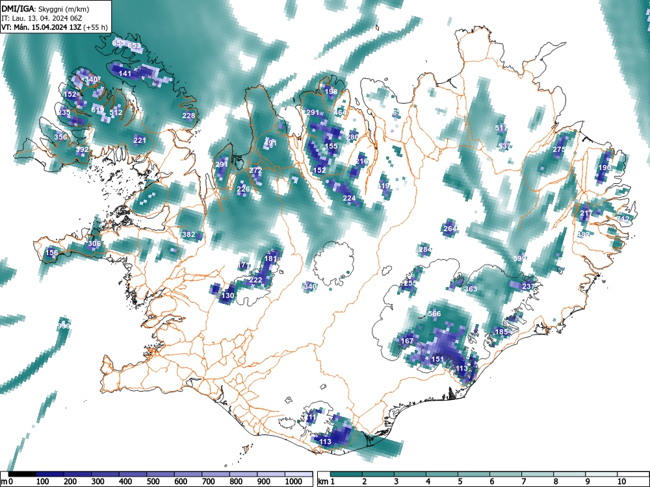Click the white 10 km legend swatch
The image size is (650, 487).
[x=633, y=474]
